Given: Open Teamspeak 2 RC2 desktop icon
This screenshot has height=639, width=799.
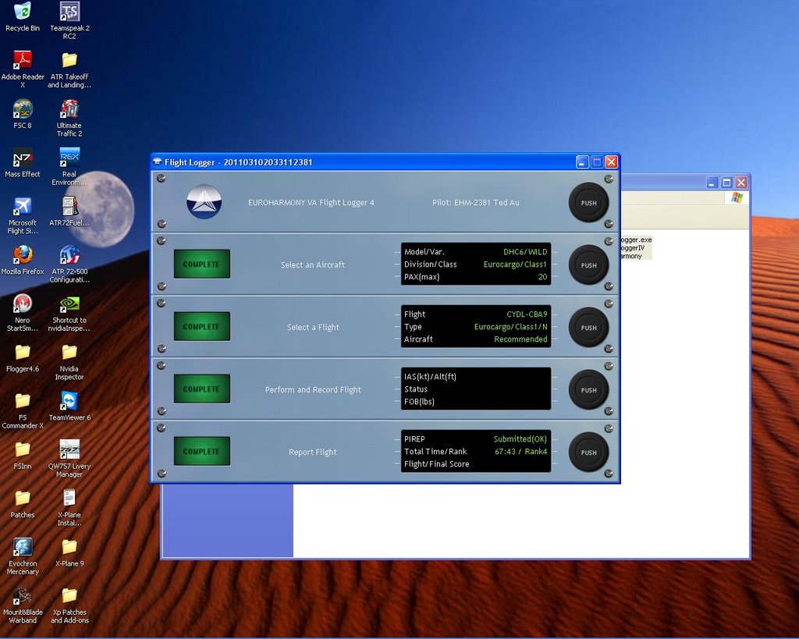Looking at the screenshot, I should tap(69, 12).
